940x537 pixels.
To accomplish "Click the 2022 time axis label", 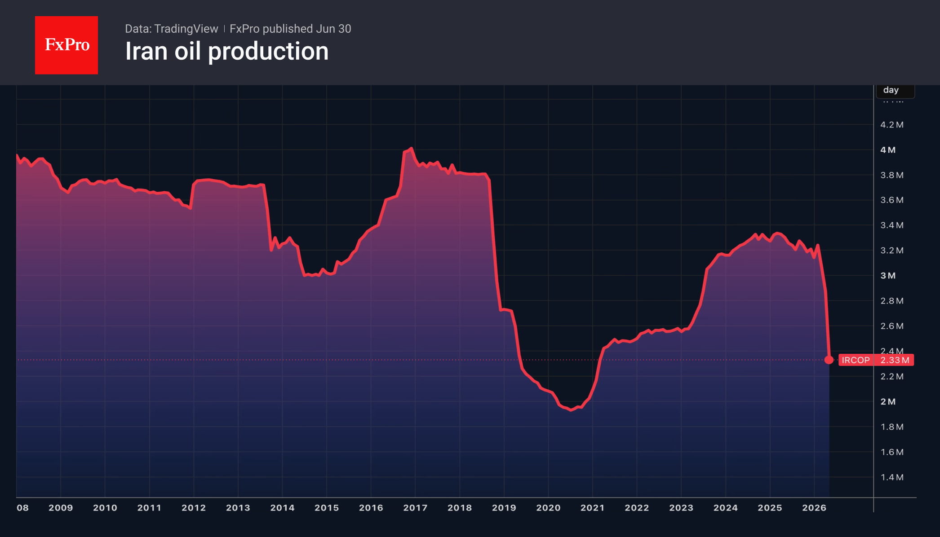I will pyautogui.click(x=637, y=508).
